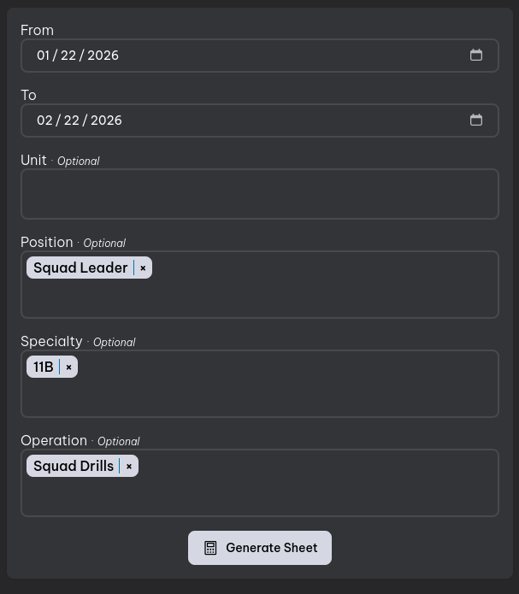Remove the Squad Leader position tag
The height and width of the screenshot is (594, 519).
143,268
